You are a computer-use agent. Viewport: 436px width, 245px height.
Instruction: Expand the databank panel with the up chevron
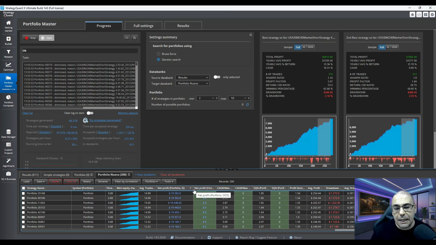[x=218, y=170]
